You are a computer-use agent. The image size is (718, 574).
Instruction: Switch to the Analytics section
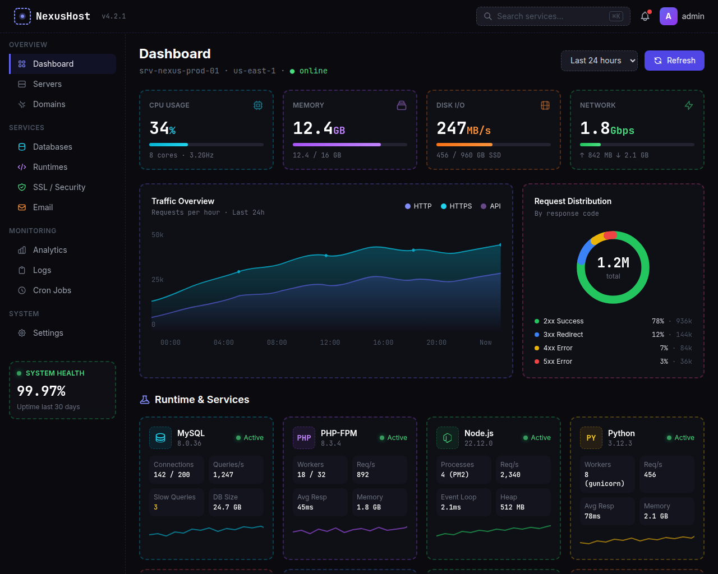(x=51, y=249)
